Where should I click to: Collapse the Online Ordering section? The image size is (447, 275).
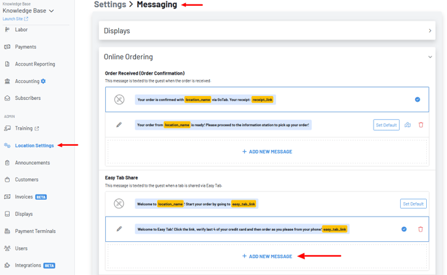[x=429, y=57]
